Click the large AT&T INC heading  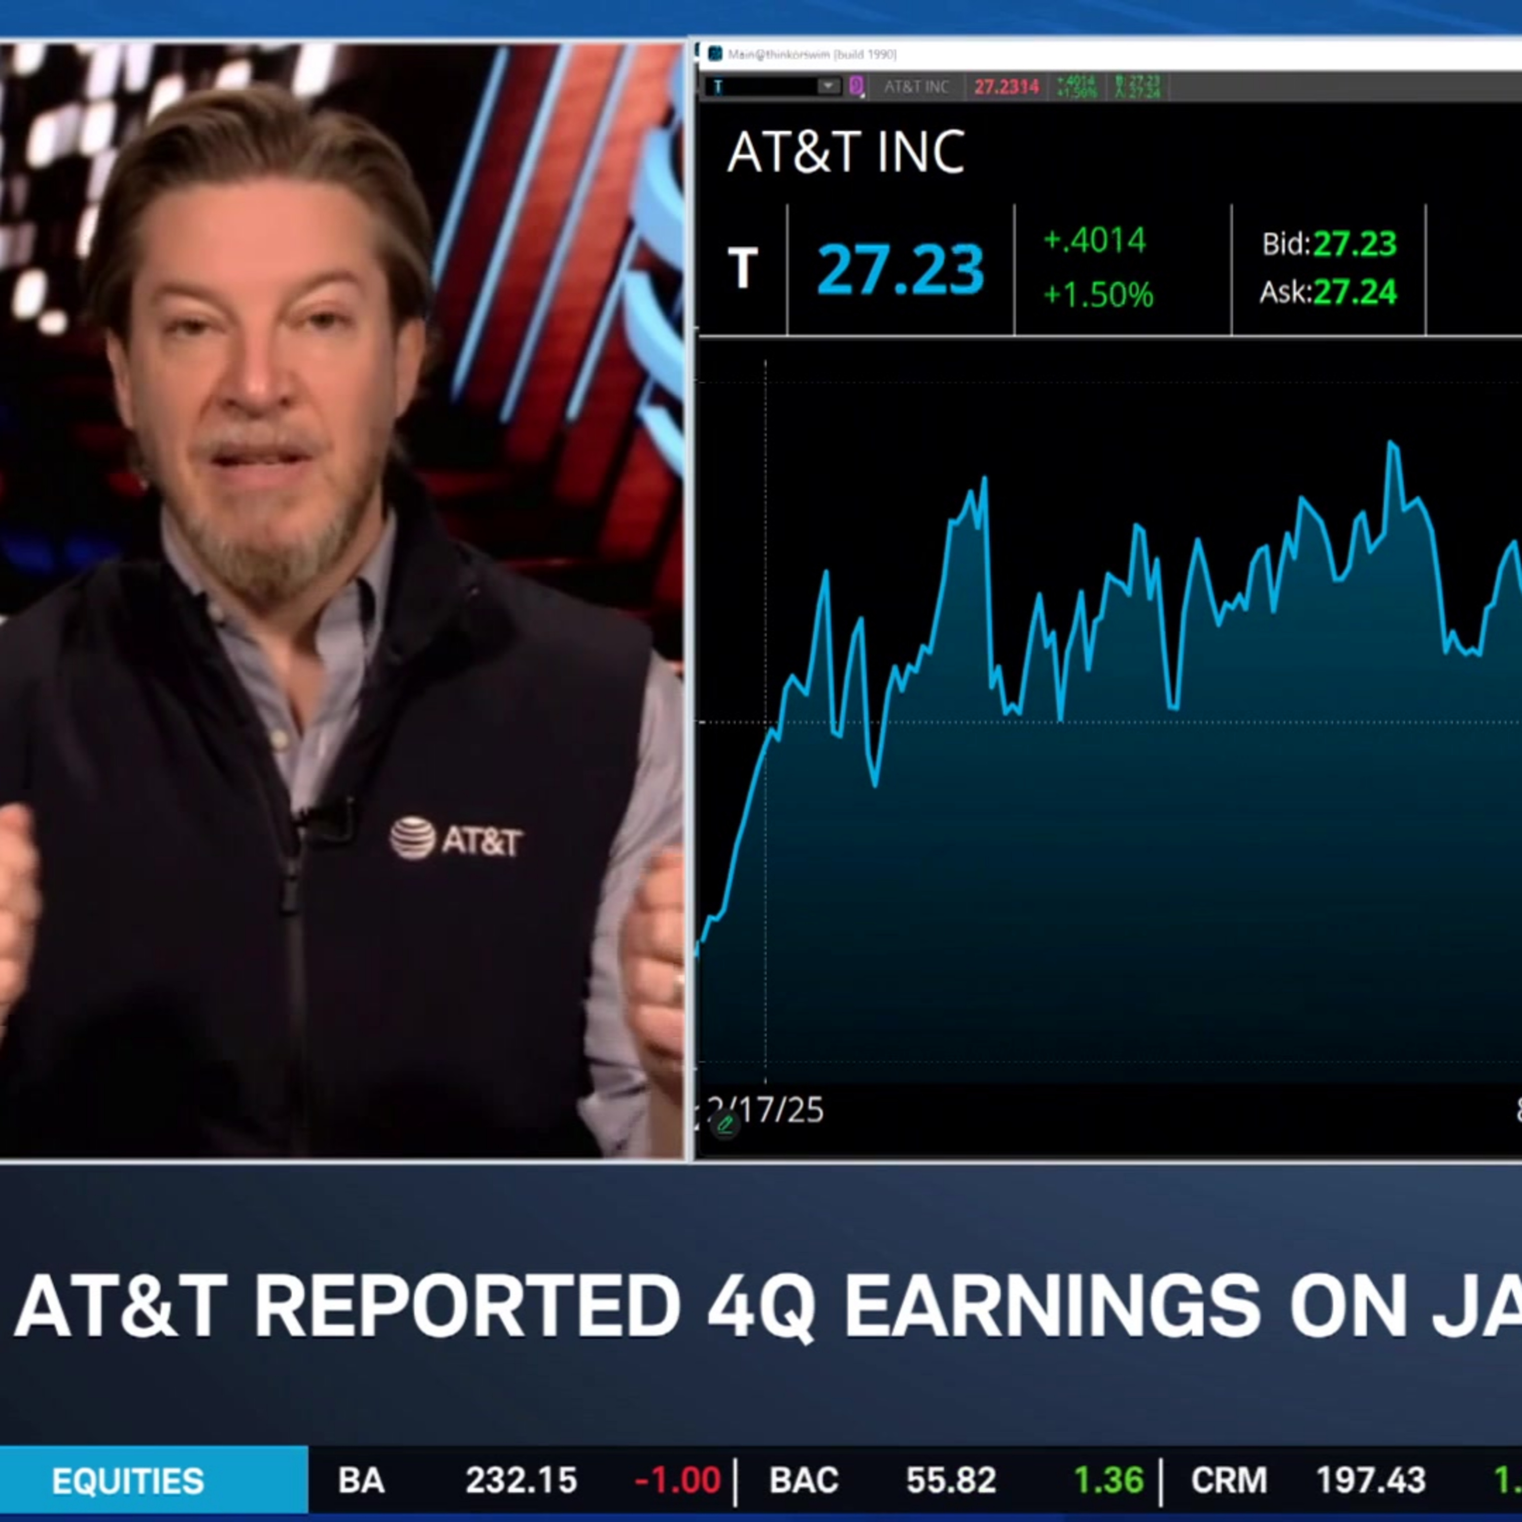[x=845, y=152]
